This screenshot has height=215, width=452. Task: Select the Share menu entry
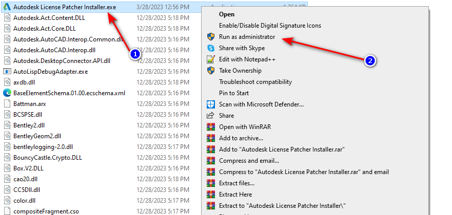coord(226,116)
